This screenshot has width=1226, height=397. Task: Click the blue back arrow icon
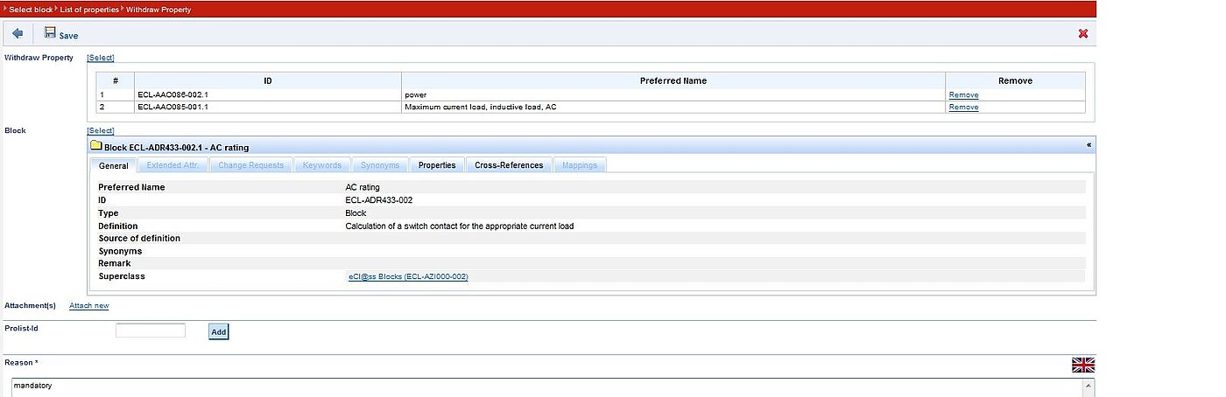[18, 34]
